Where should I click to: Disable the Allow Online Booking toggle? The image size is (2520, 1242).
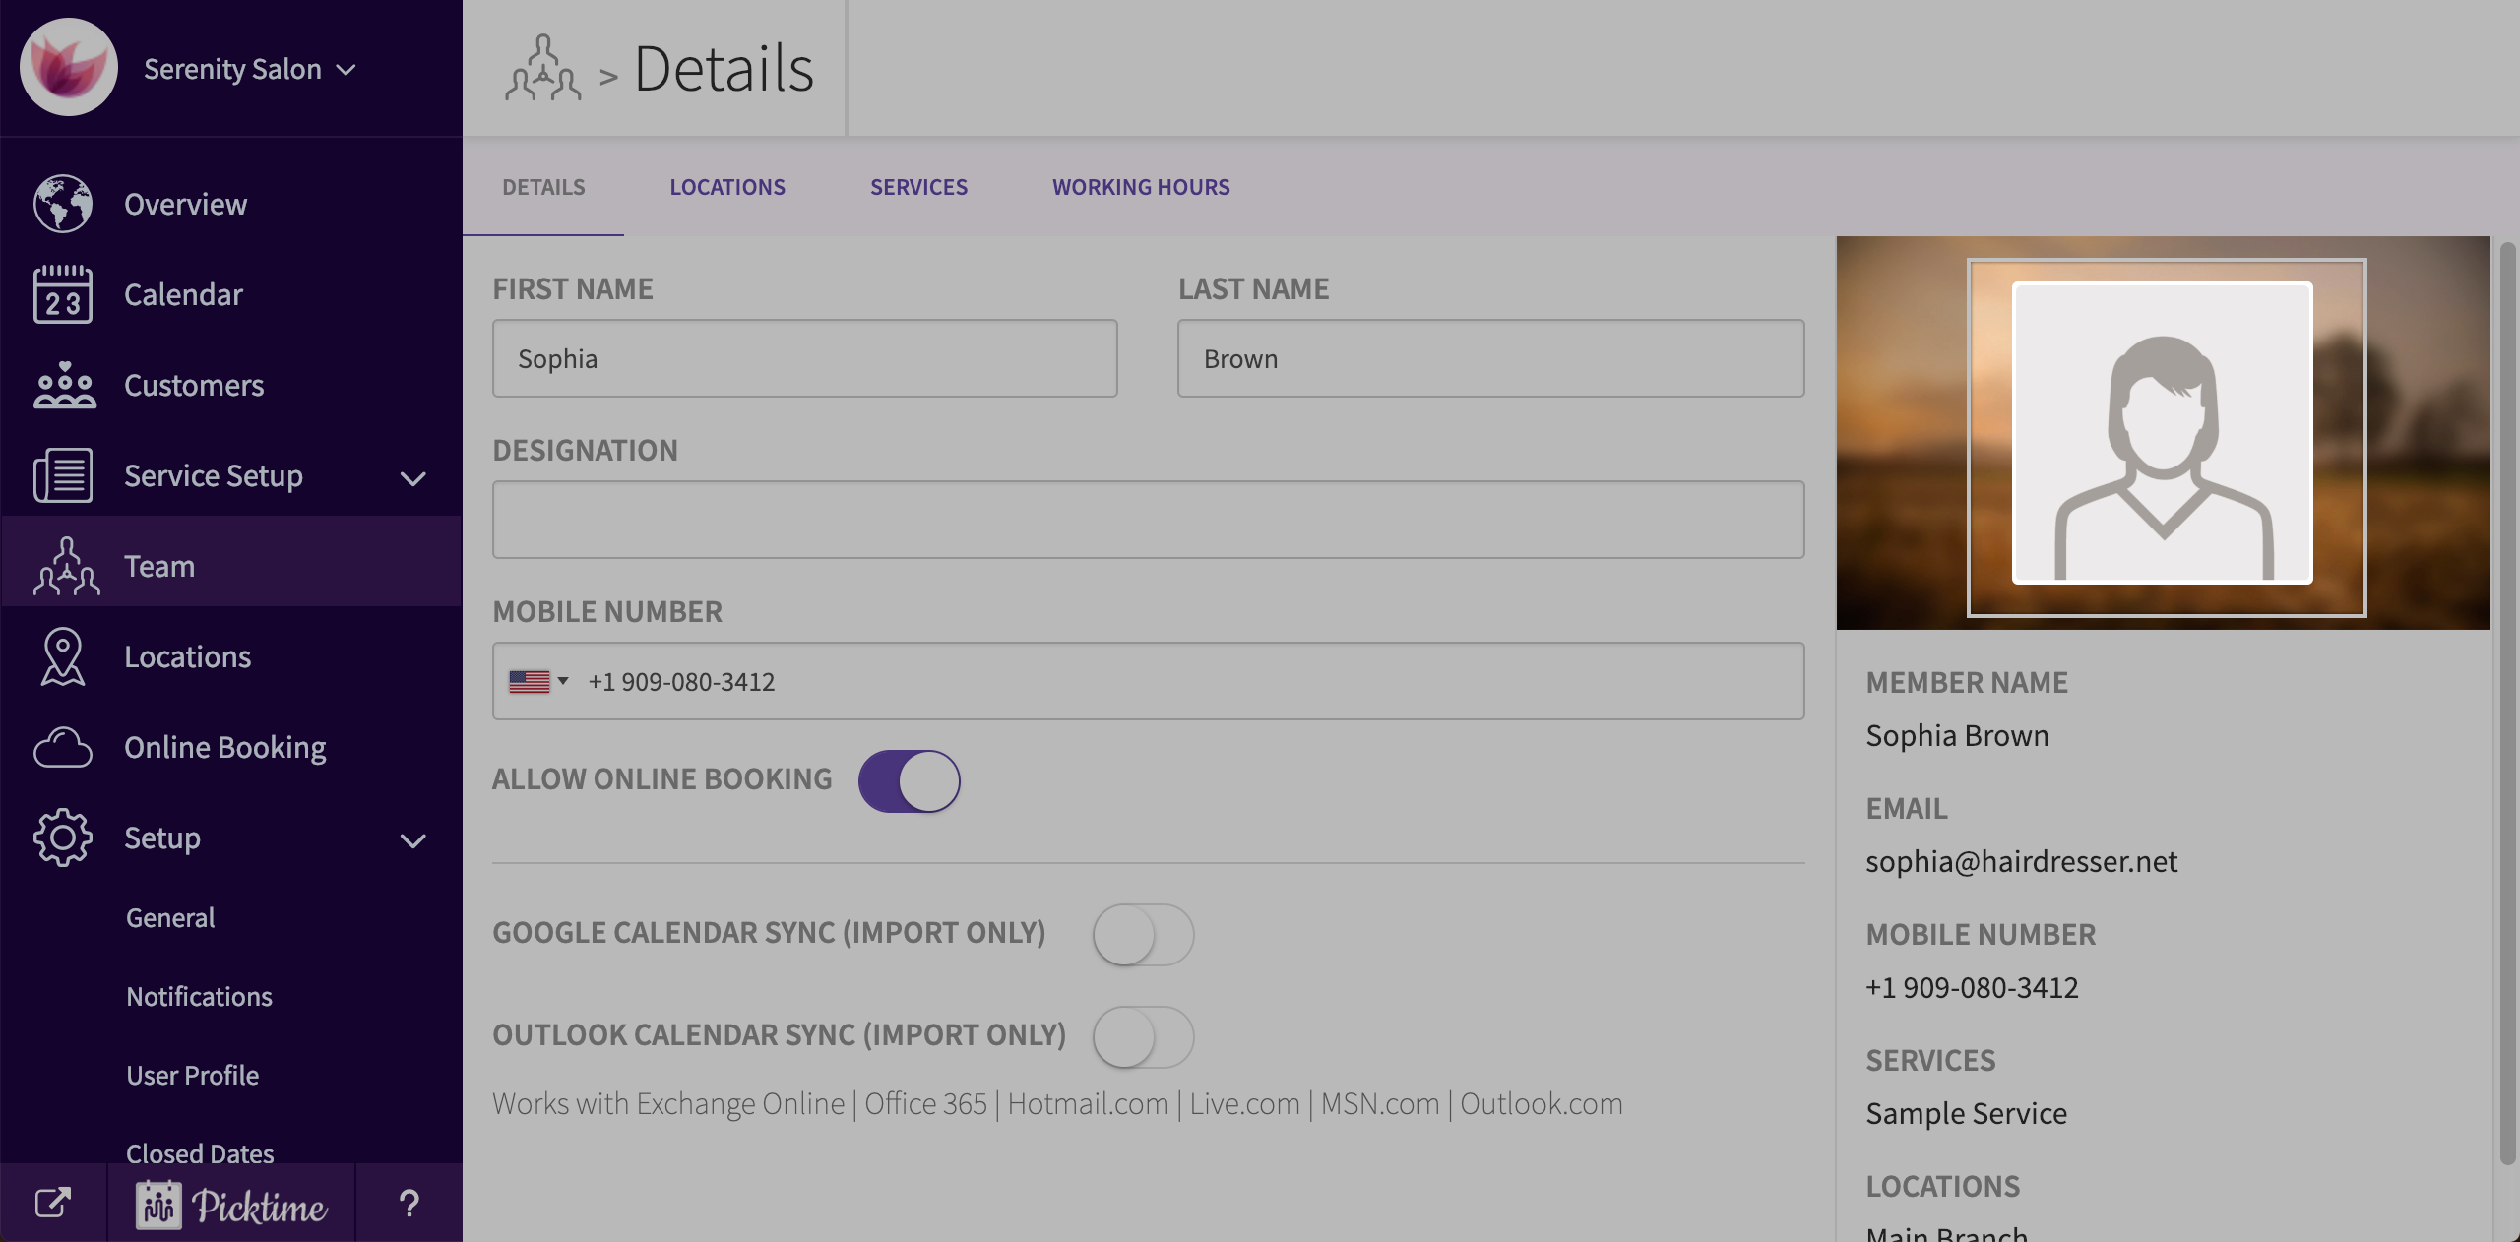tap(909, 781)
